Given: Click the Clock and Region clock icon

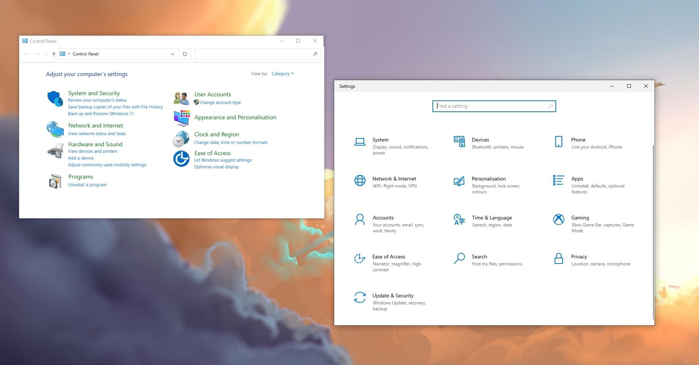Looking at the screenshot, I should pyautogui.click(x=181, y=140).
